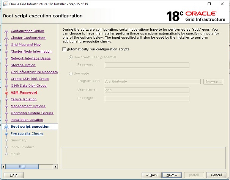Image resolution: width=230 pixels, height=180 pixels.
Task: Go to Create ASM Disk Group step
Action: tap(30, 79)
